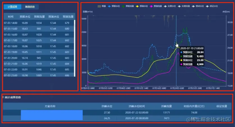Click peak level value 27.50
235x127 pixels.
(x=107, y=112)
